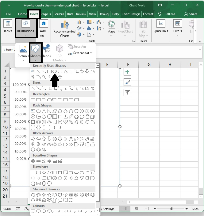Select the Right Arrow block arrow

point(33,139)
